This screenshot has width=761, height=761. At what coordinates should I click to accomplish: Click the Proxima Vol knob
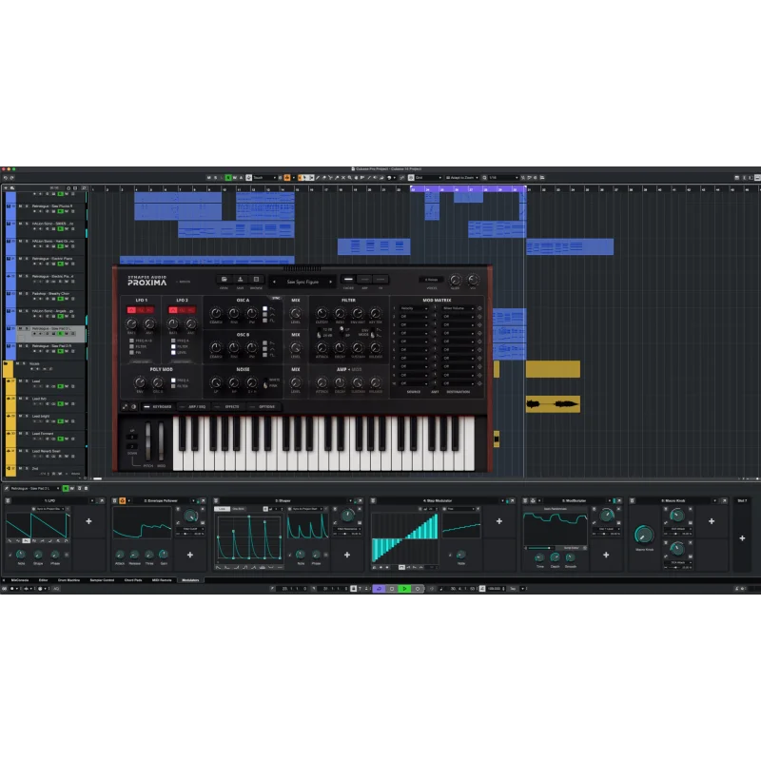(473, 280)
